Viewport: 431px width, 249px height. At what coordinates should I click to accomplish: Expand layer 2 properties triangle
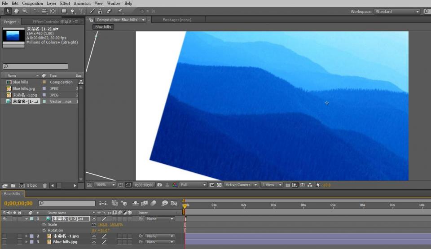[26, 236]
